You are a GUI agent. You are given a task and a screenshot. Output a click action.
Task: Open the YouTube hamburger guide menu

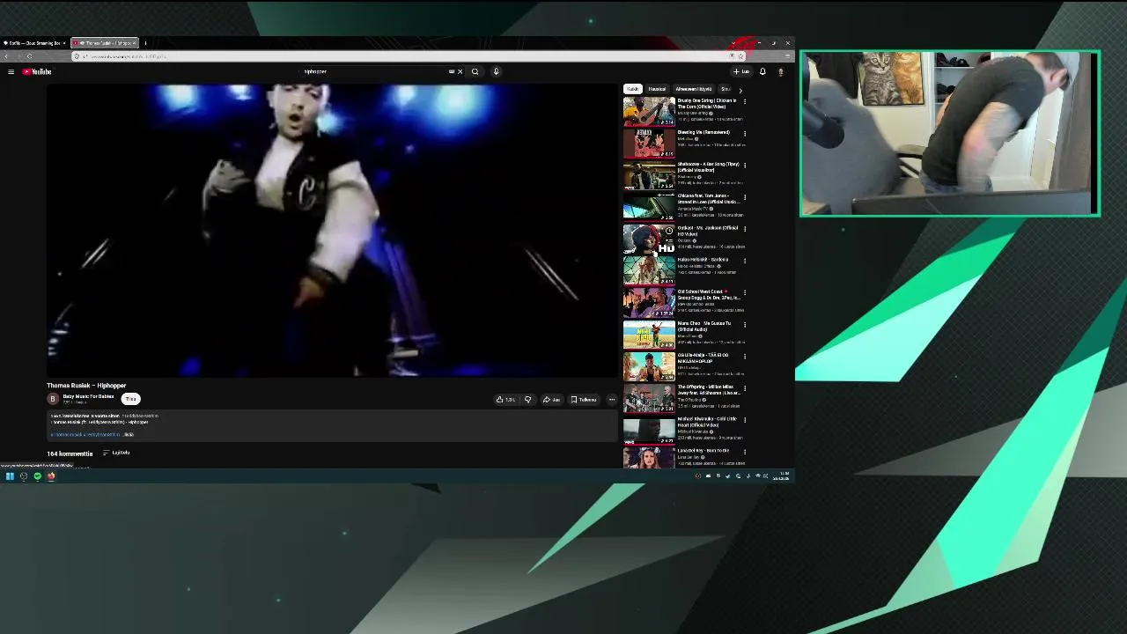point(11,71)
